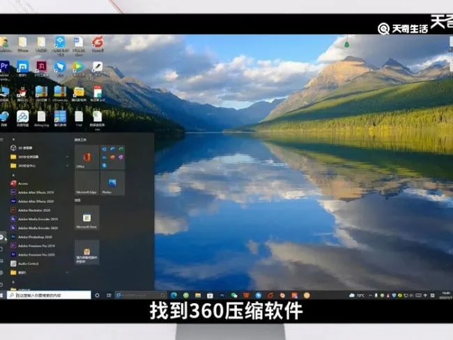Open the cloud-drive icon on desktop's bottom row
This screenshot has height=340, width=453.
click(x=22, y=118)
